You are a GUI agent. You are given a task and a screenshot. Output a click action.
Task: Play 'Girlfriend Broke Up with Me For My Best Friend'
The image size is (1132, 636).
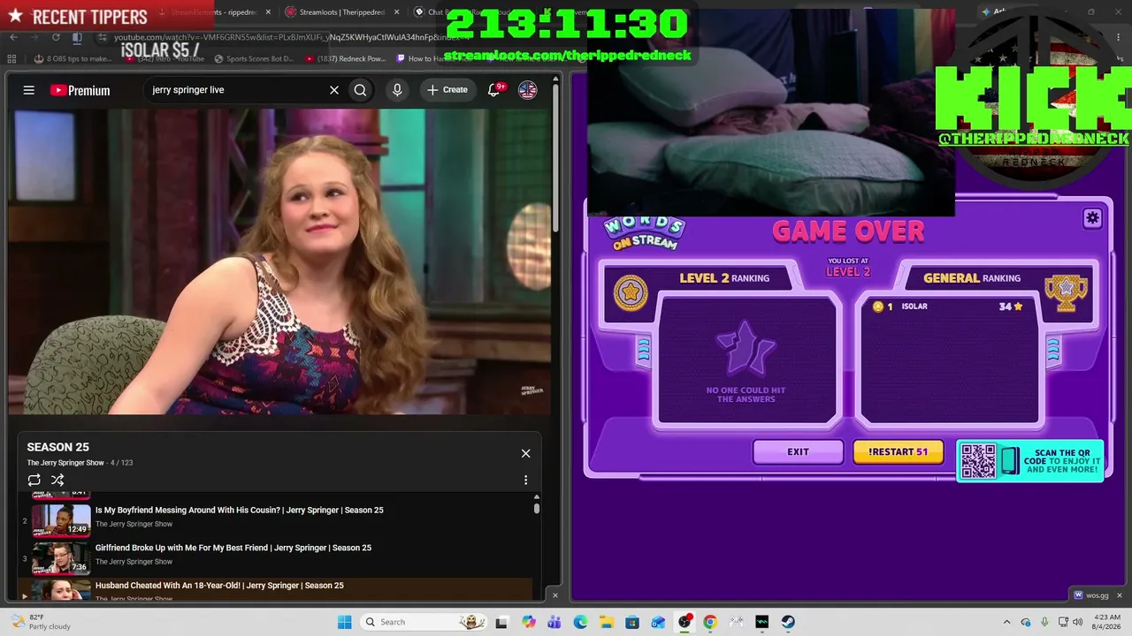(x=233, y=548)
